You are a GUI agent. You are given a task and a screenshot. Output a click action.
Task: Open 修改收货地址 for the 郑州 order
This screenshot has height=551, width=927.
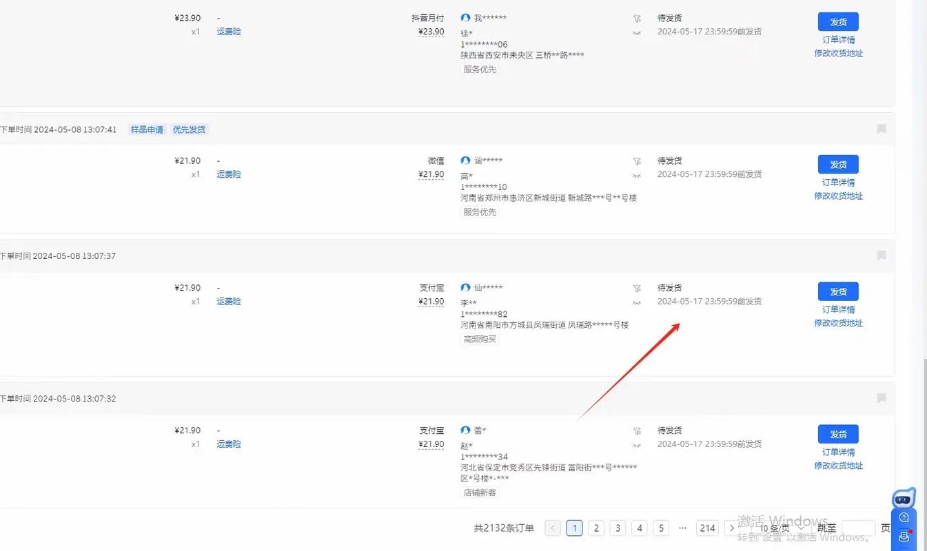838,196
